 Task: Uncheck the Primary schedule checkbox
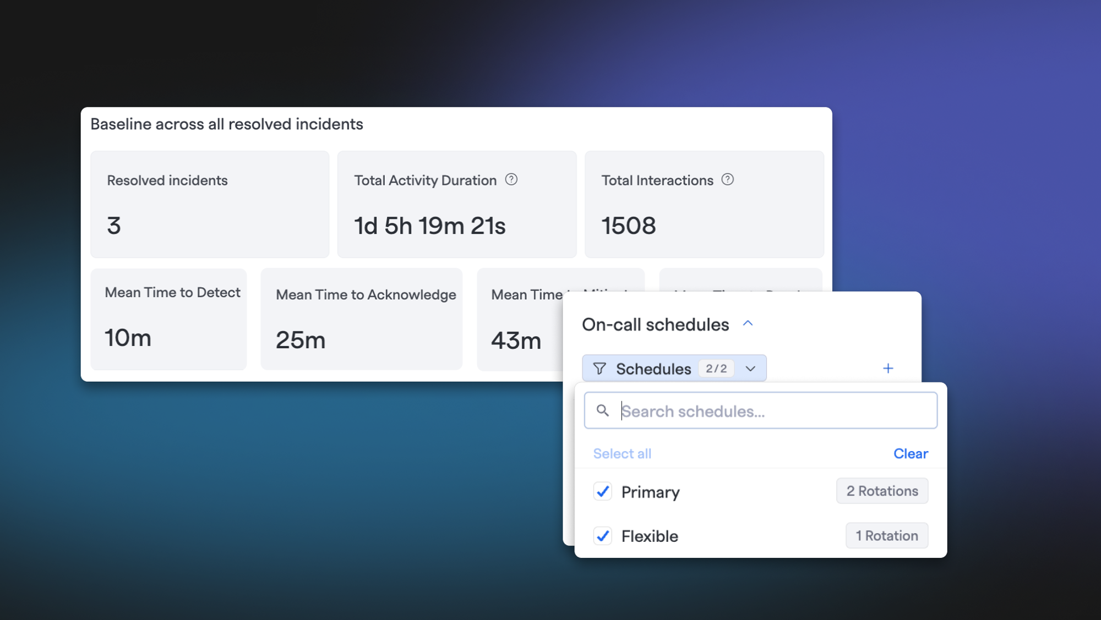603,491
